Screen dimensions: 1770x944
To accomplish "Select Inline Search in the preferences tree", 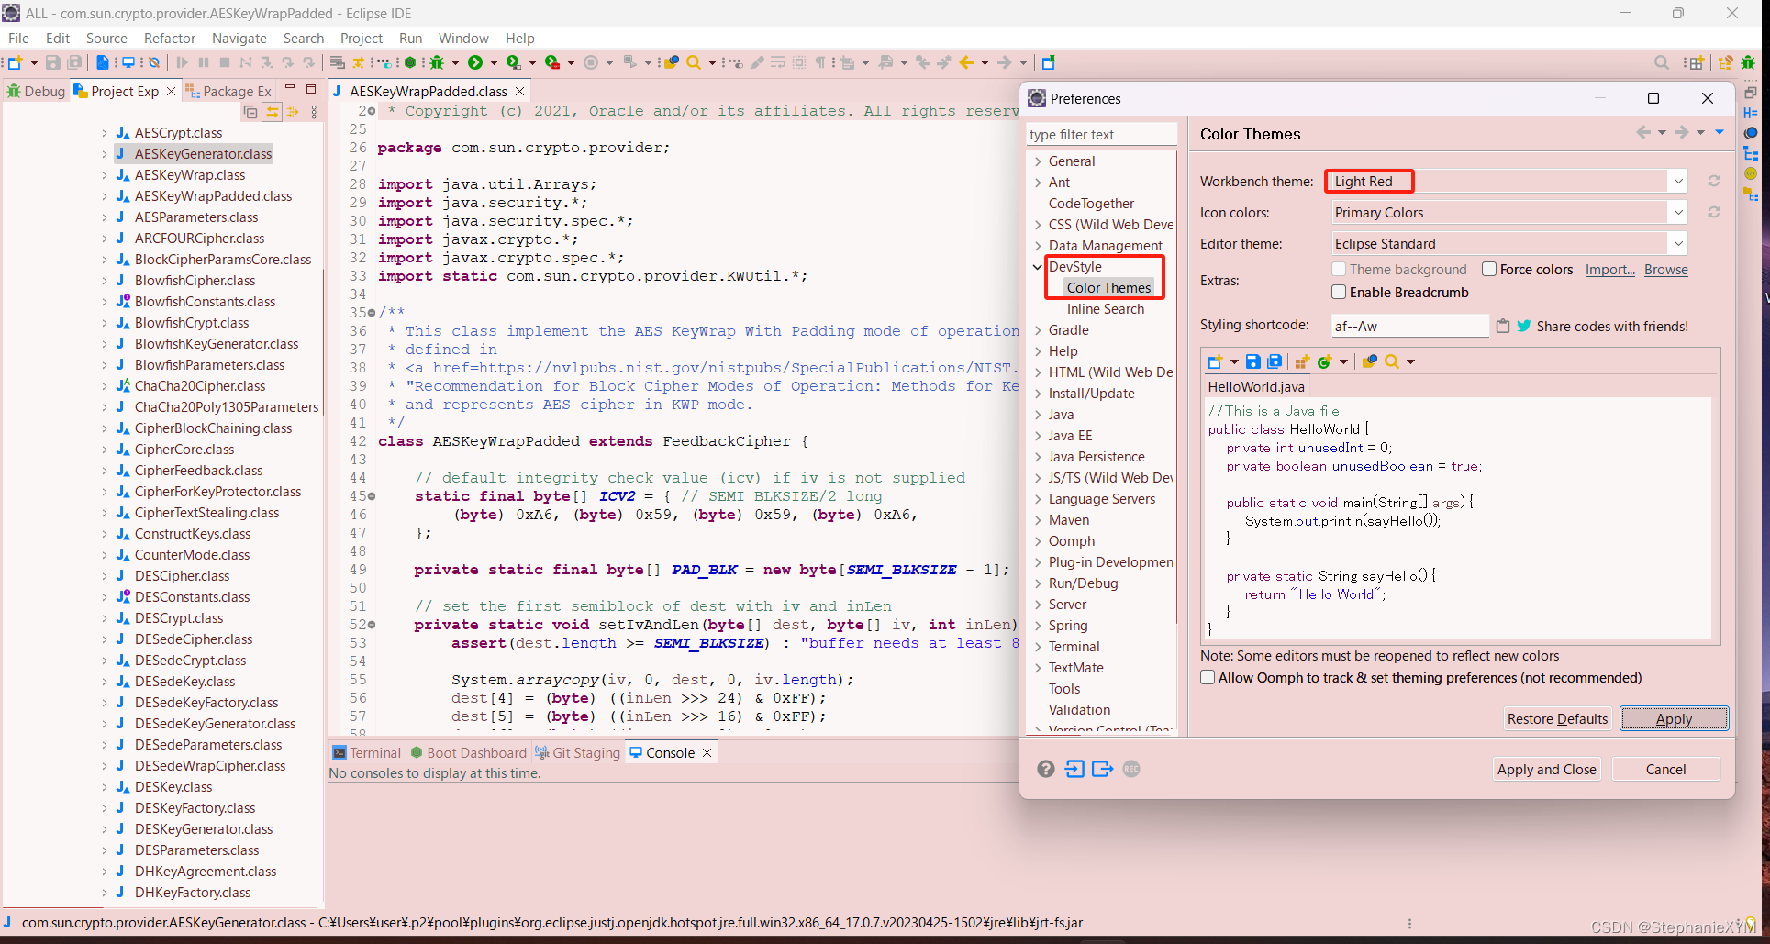I will point(1105,309).
